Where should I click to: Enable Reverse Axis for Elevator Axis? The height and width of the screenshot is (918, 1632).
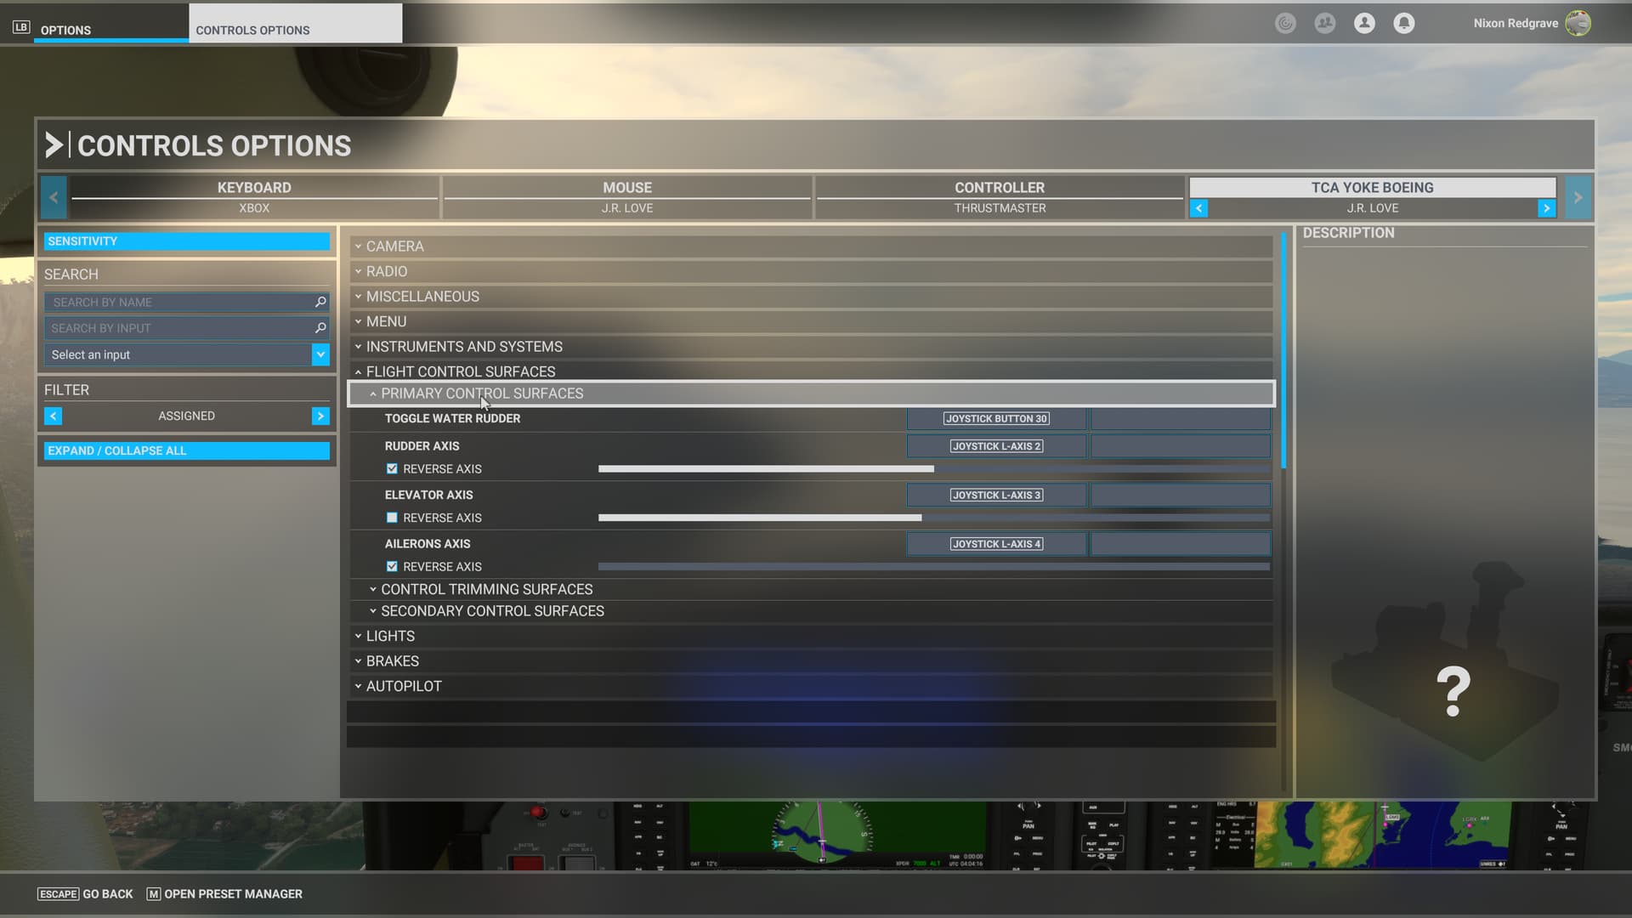coord(392,517)
